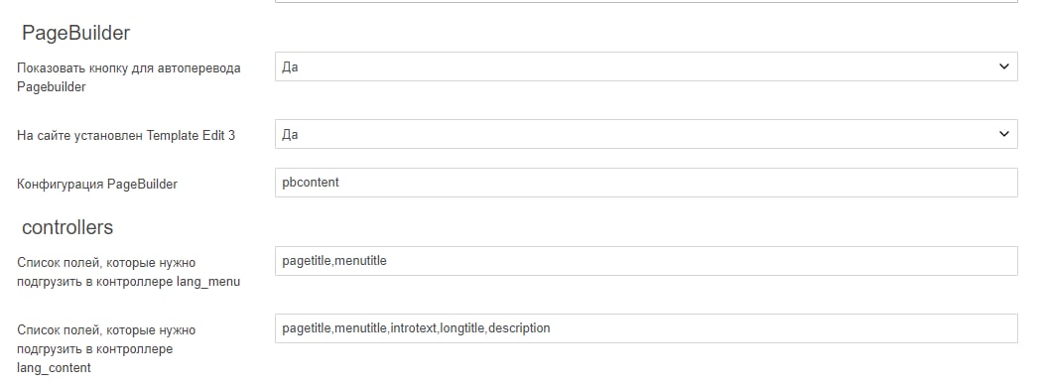Click the label for the lang_content controller fields
Image resolution: width=1046 pixels, height=385 pixels.
coord(106,349)
